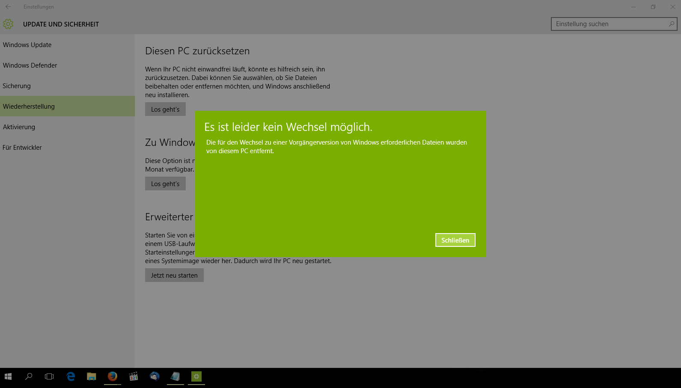Open the Sicherung section
The height and width of the screenshot is (388, 681).
[x=67, y=86]
